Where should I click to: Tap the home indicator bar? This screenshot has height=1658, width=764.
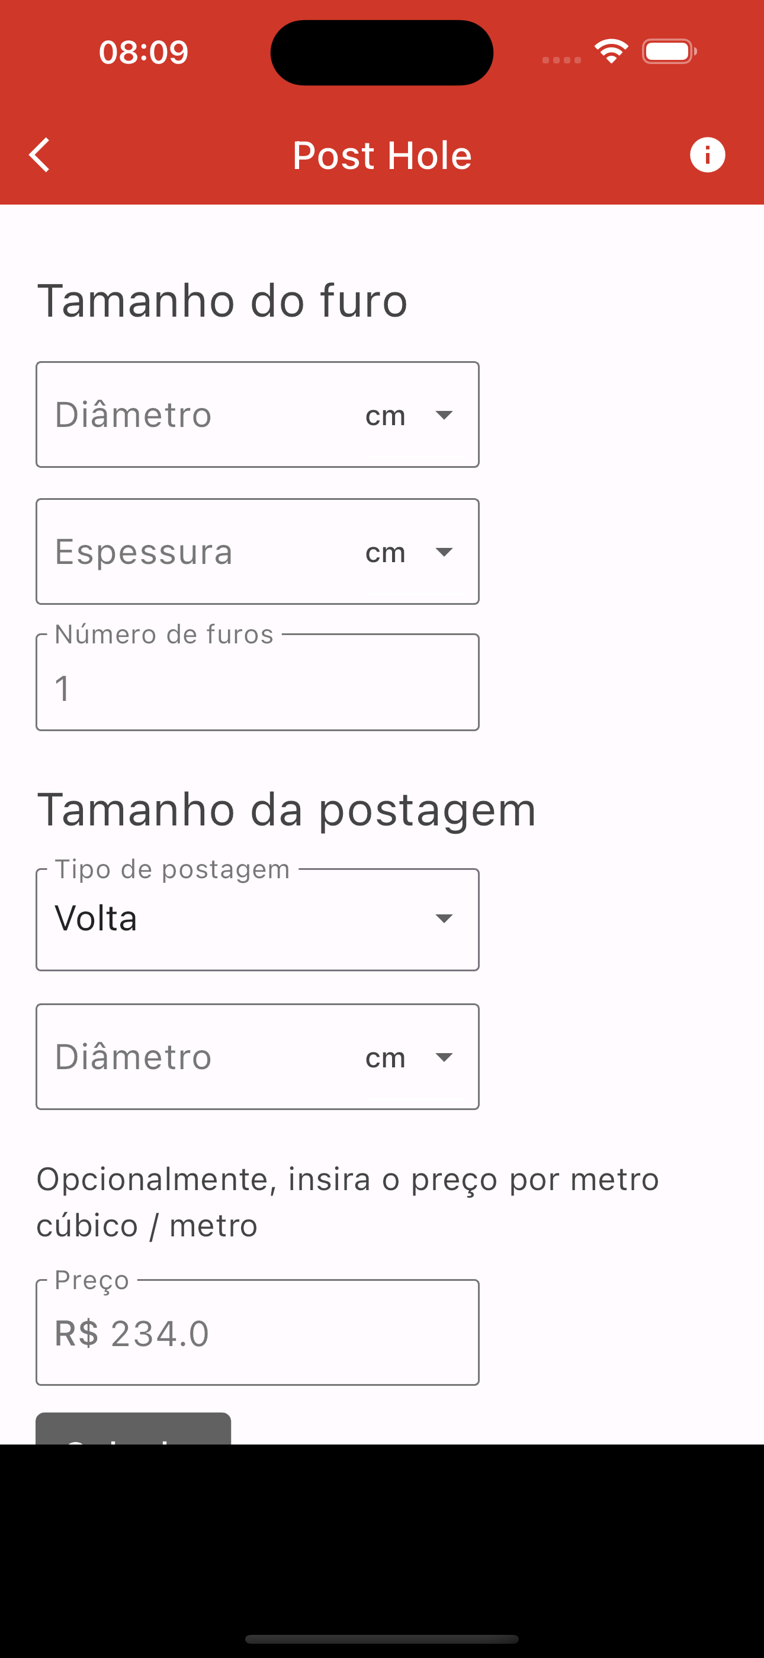pyautogui.click(x=382, y=1638)
